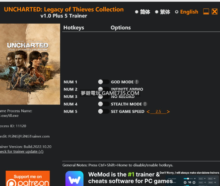Enable the Infinite Ammo switch

(104, 89)
